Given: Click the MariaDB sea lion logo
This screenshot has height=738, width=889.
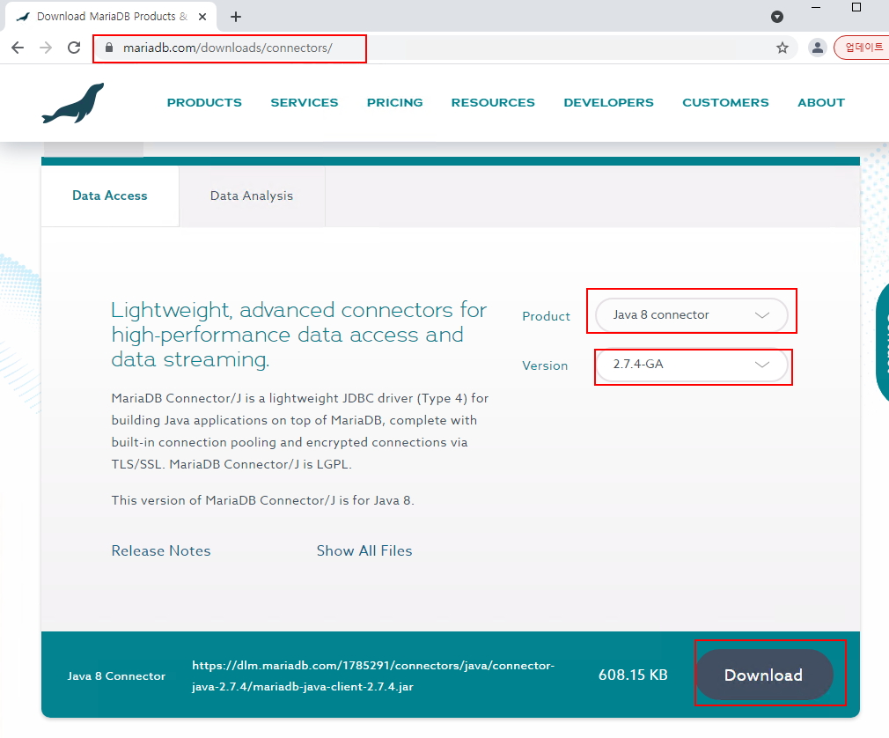Looking at the screenshot, I should [72, 103].
